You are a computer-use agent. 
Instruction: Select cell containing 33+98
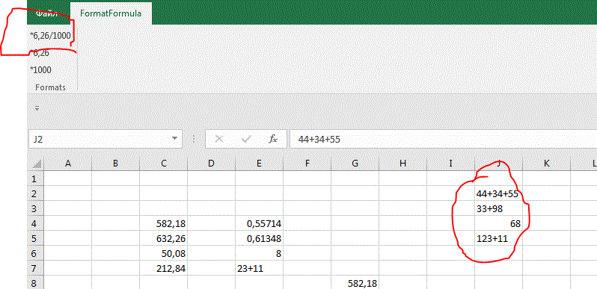point(498,208)
